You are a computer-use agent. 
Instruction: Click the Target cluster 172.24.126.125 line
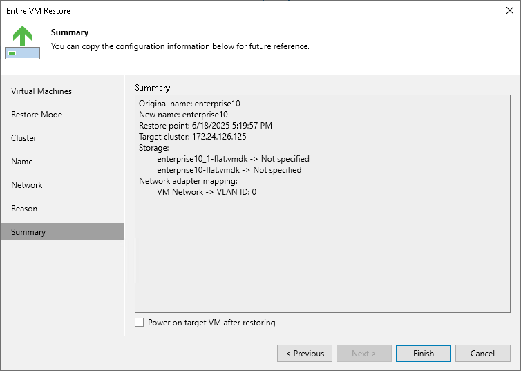click(193, 137)
